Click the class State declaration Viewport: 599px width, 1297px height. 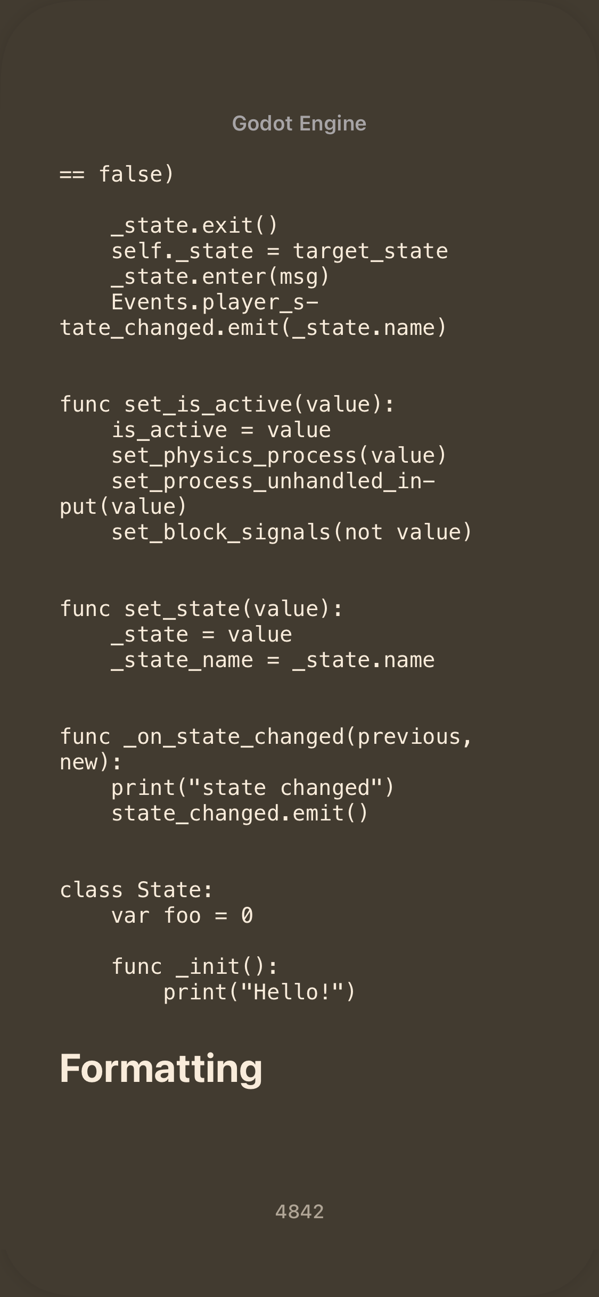point(136,890)
